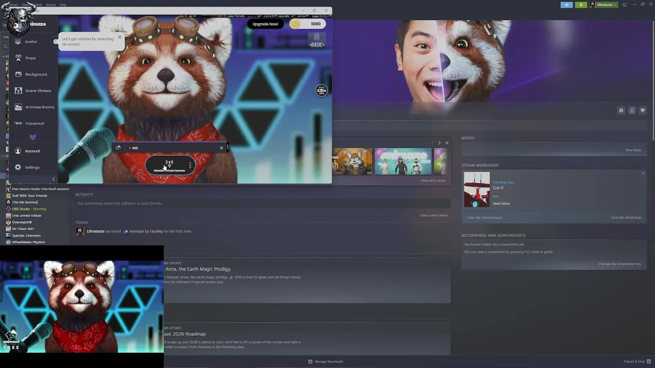Select The Isle [evrima] in library

pyautogui.click(x=25, y=202)
